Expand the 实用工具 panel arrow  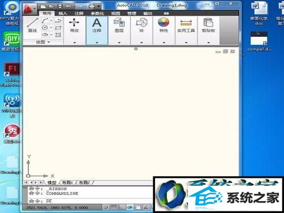coord(186,43)
